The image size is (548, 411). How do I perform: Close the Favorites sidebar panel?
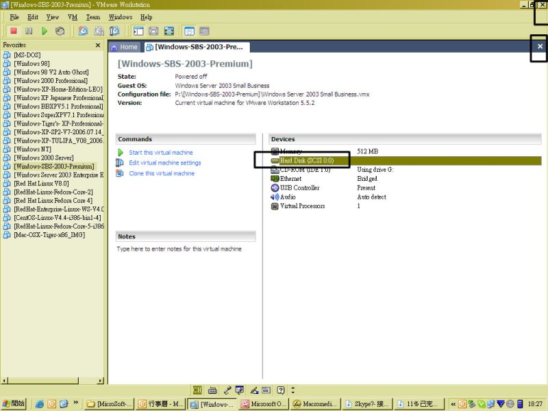pos(98,45)
